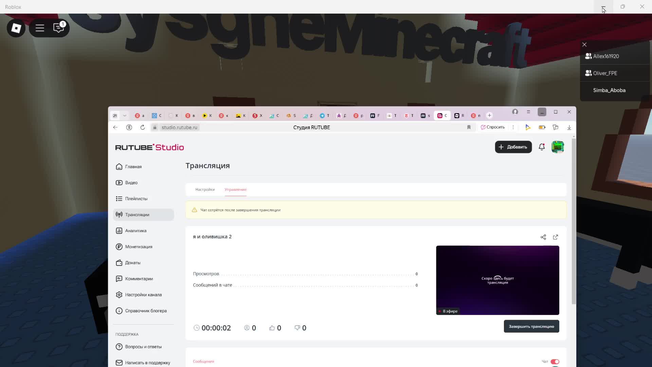Open the three-dot page options menu
This screenshot has width=652, height=367.
pyautogui.click(x=513, y=127)
